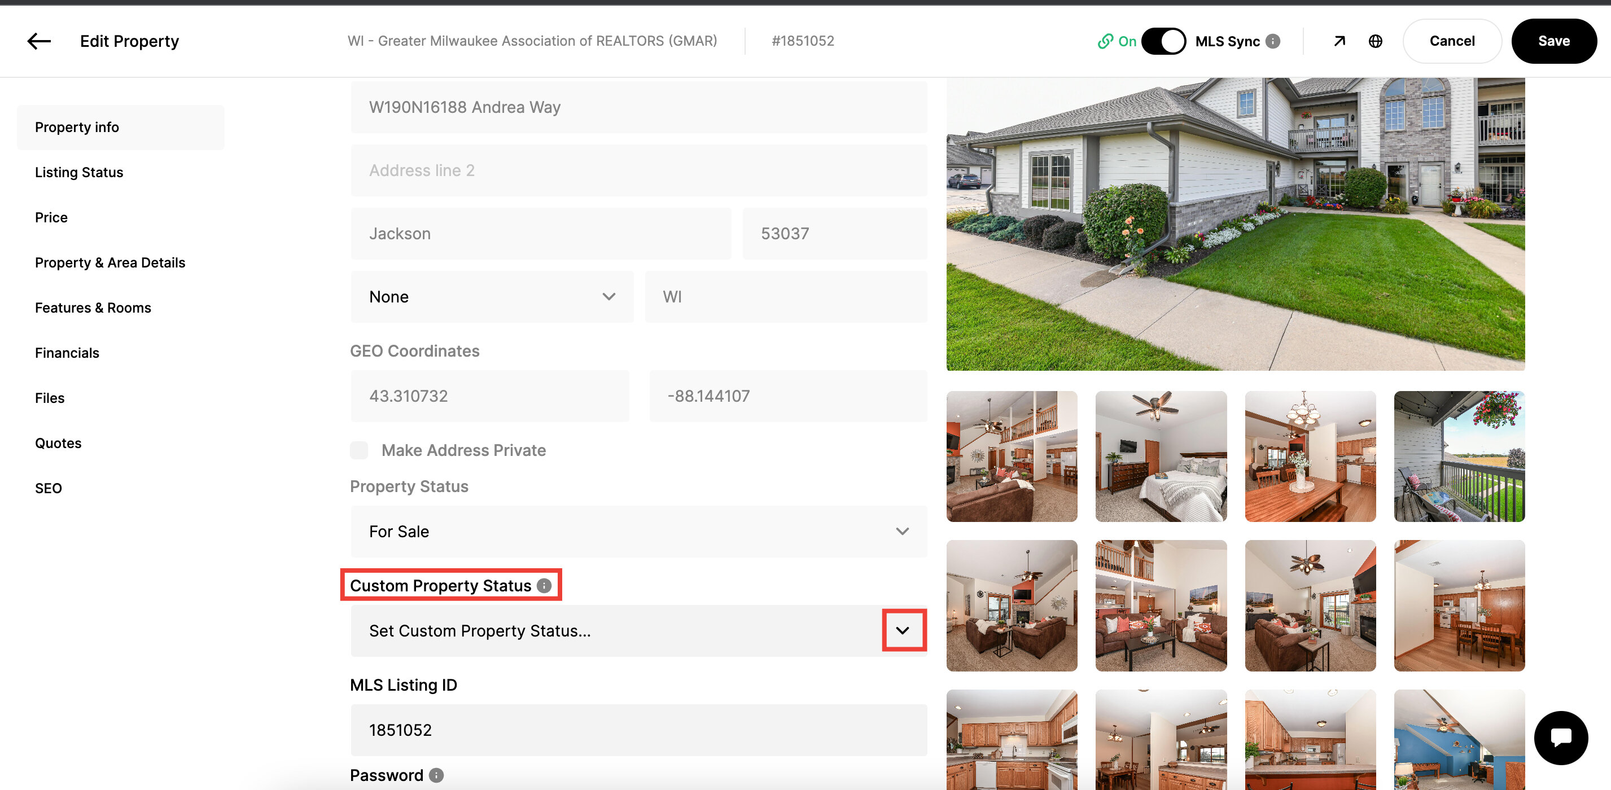Go to the SEO section
The width and height of the screenshot is (1611, 790).
click(48, 488)
